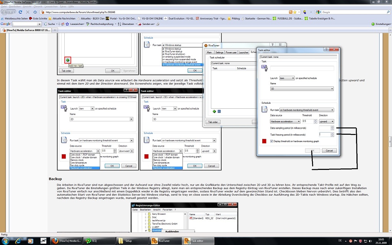Click the Threshold value spinner arrows

coord(315,121)
